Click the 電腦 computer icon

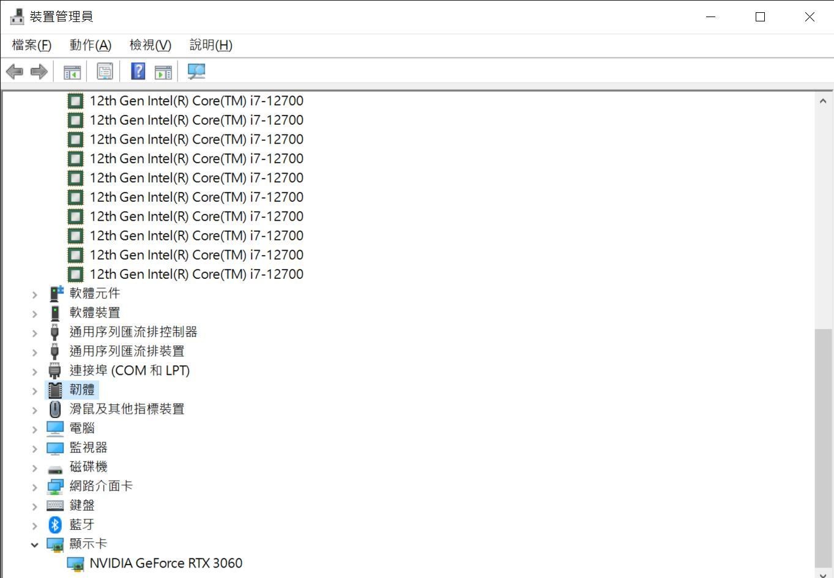click(55, 428)
